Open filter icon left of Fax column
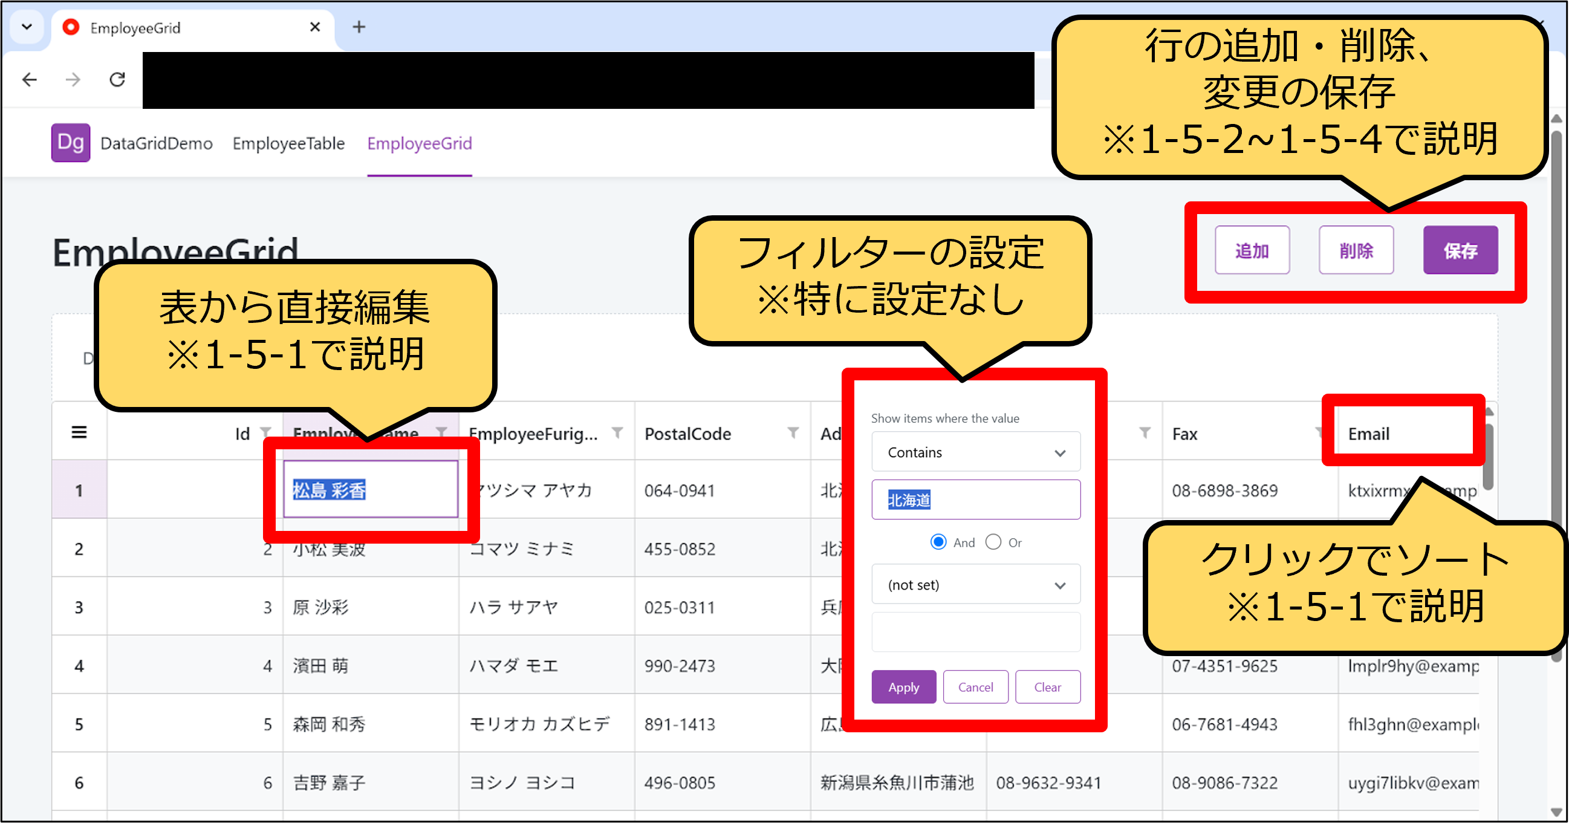The width and height of the screenshot is (1569, 823). click(1145, 432)
